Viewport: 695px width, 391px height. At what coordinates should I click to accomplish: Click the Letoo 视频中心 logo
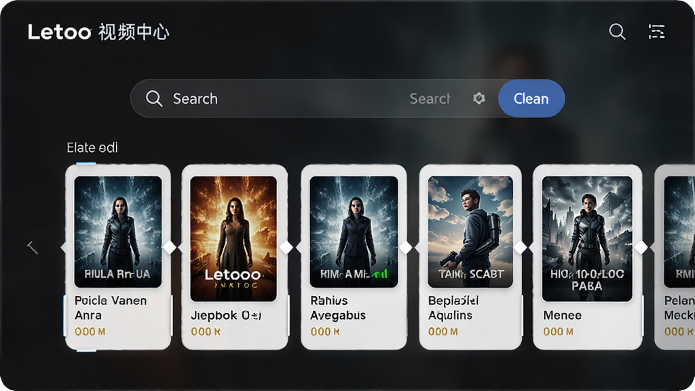tap(98, 32)
